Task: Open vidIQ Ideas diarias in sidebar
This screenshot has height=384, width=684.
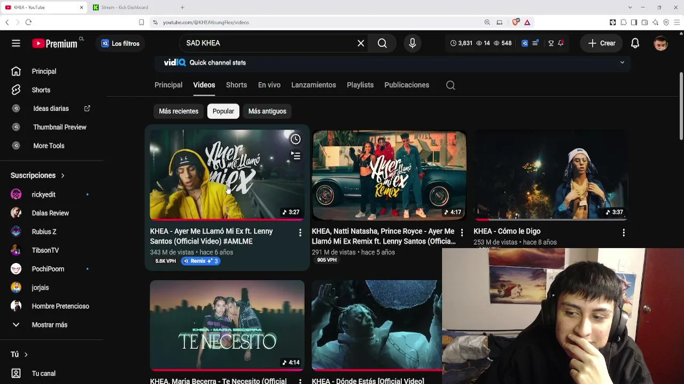Action: [x=52, y=109]
